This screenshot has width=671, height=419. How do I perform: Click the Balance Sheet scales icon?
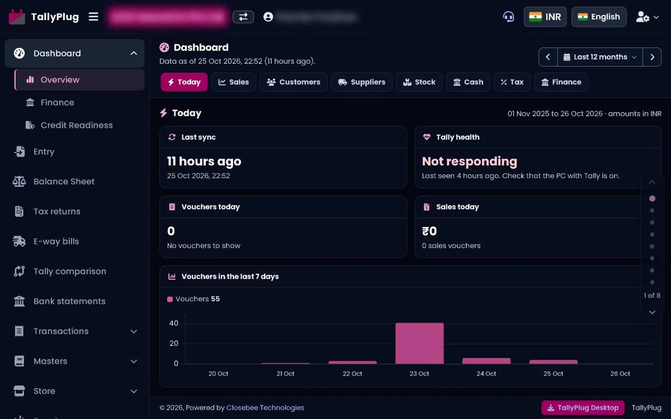point(20,182)
